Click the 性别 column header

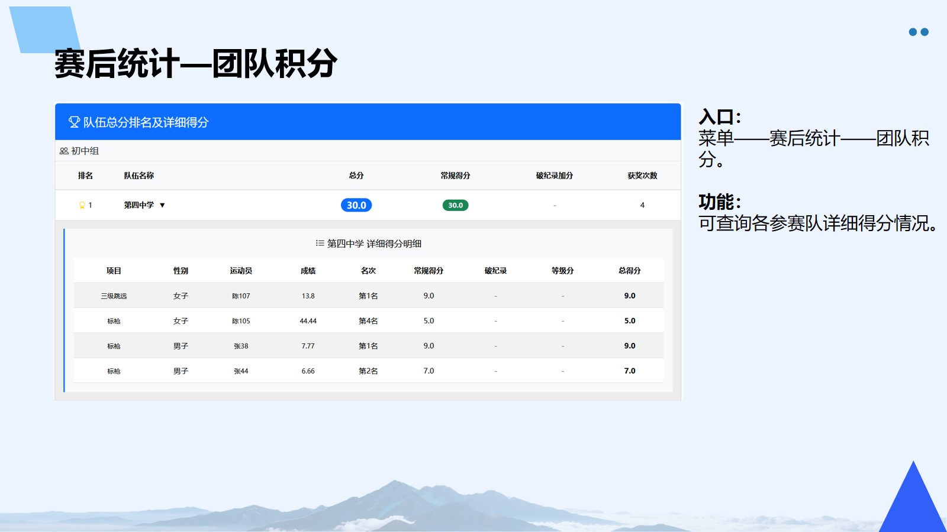click(x=181, y=271)
